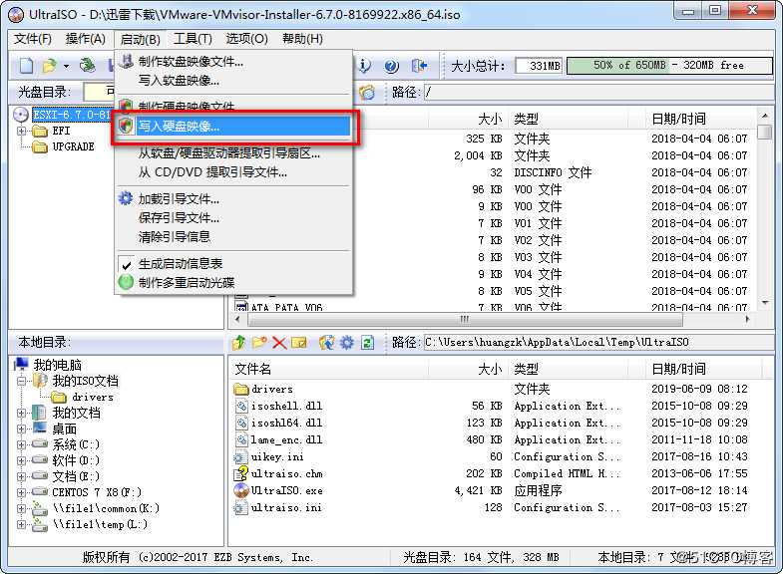Expand 桌面 tree node

click(21, 429)
